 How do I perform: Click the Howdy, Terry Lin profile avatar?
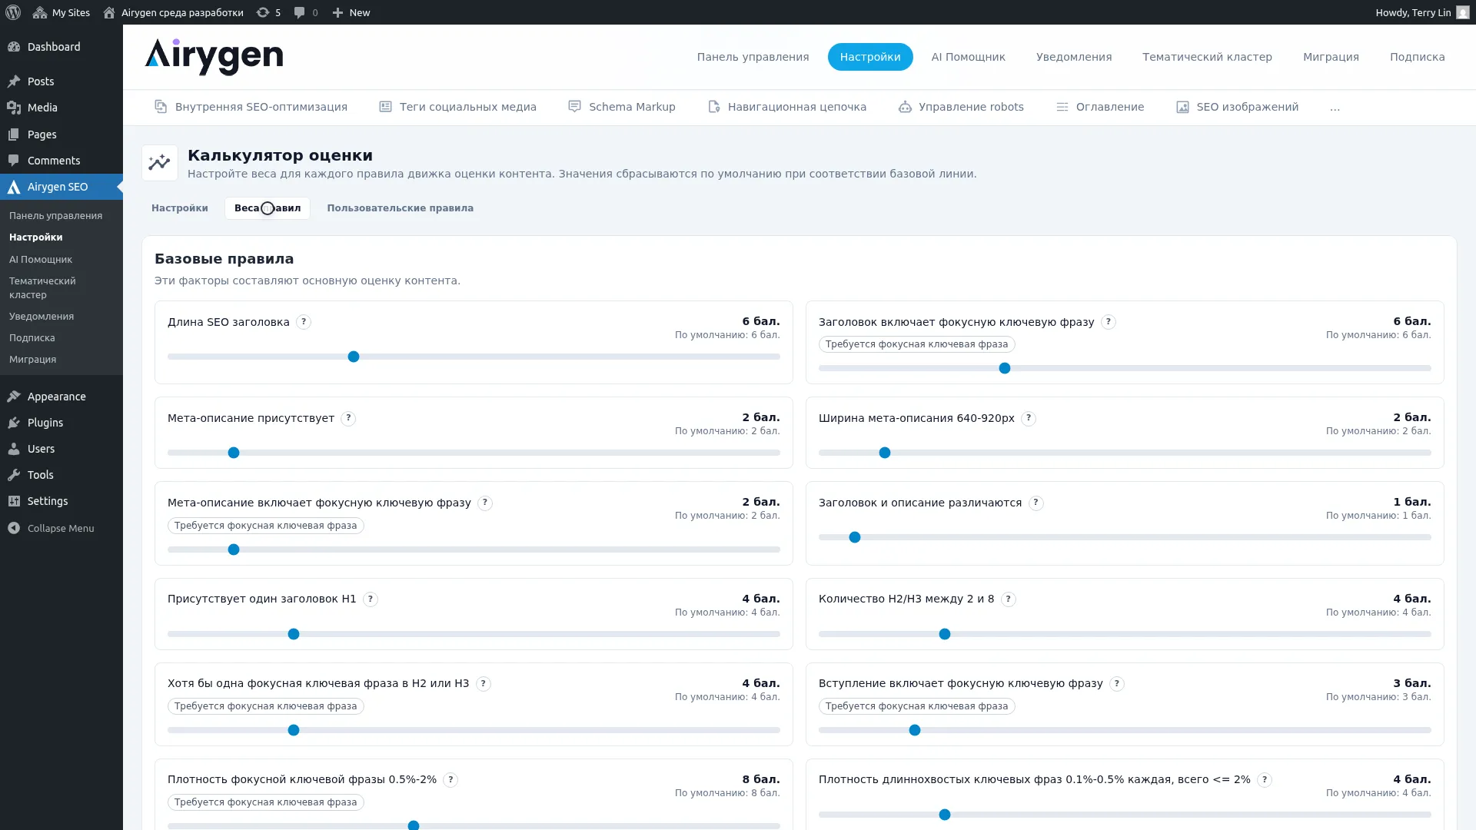click(x=1462, y=12)
